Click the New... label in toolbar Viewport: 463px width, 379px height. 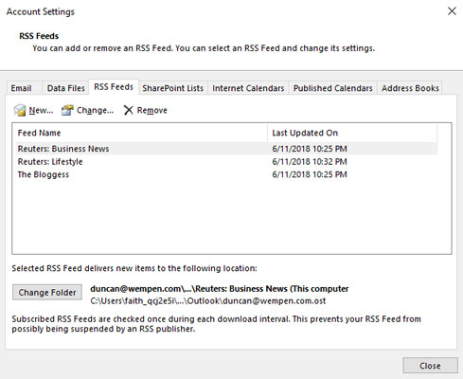(x=41, y=110)
